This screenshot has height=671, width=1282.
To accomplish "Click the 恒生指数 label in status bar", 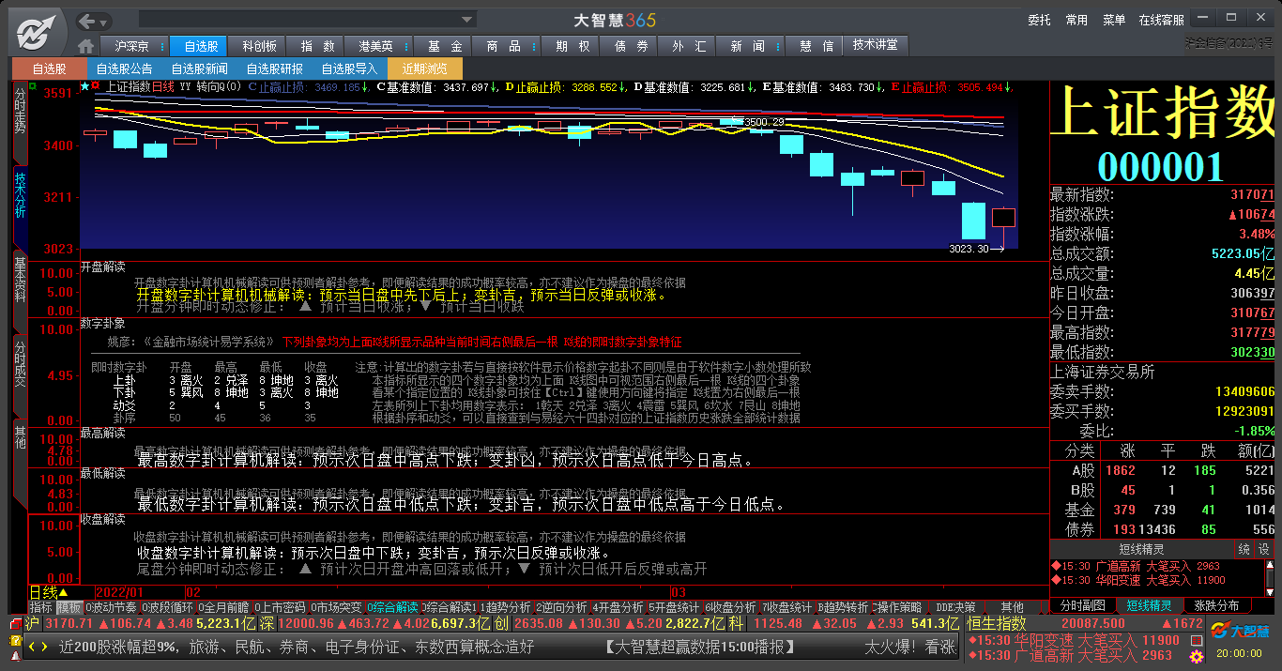I will (x=997, y=623).
